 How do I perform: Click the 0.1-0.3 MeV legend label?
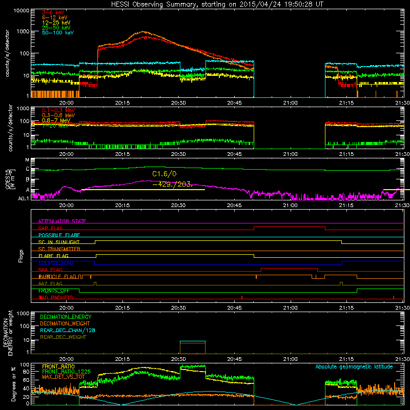(x=58, y=110)
